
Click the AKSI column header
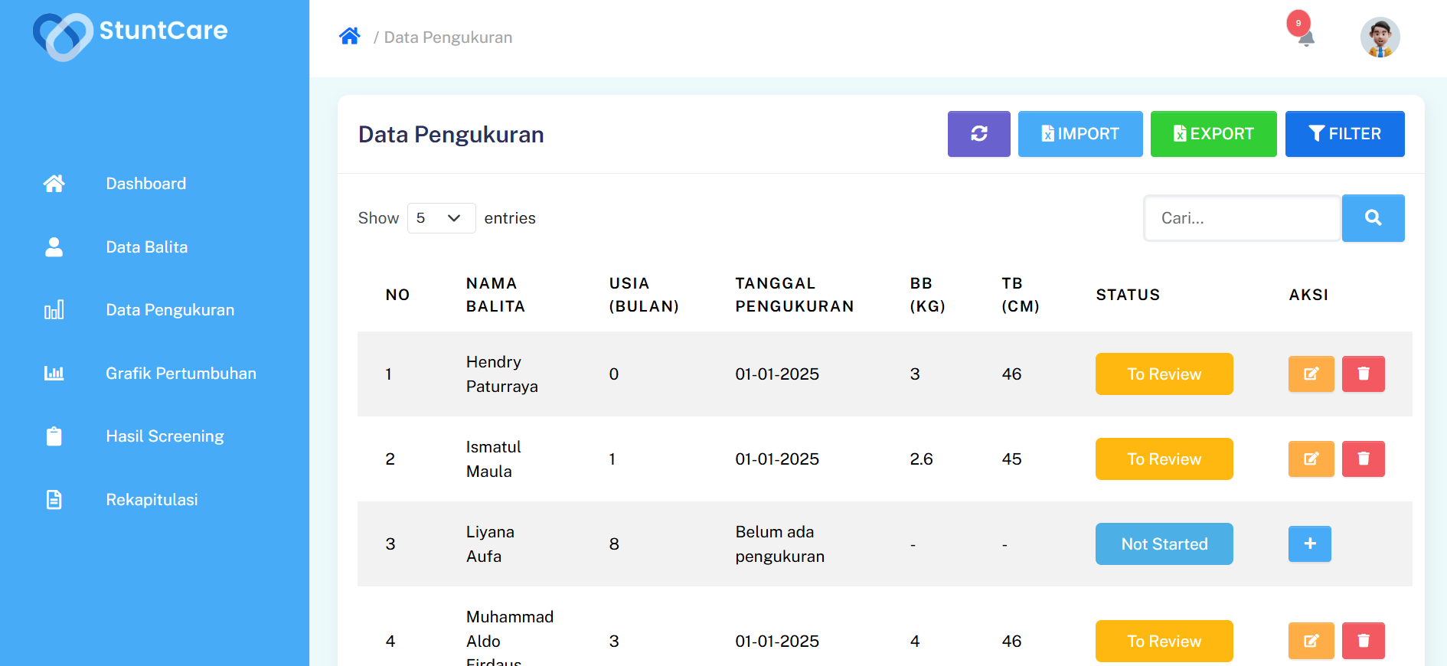tap(1308, 295)
